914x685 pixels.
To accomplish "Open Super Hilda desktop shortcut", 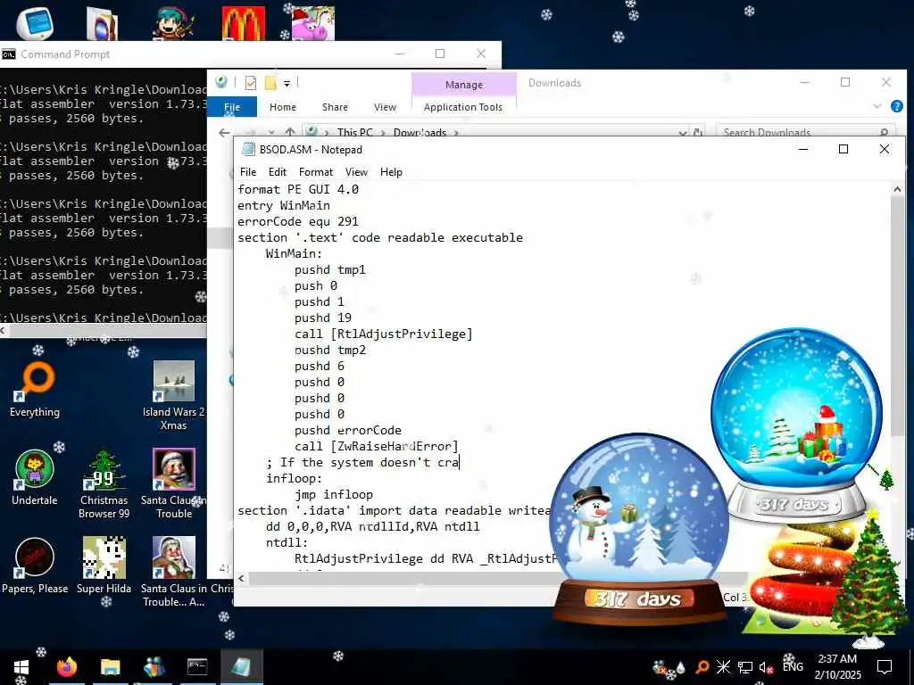I will [104, 566].
